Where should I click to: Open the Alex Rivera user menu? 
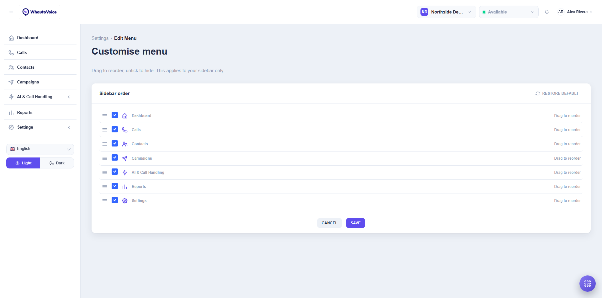575,12
